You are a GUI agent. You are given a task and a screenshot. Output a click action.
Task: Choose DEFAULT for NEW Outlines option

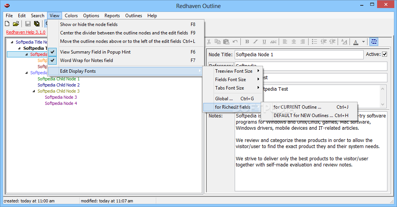309,116
